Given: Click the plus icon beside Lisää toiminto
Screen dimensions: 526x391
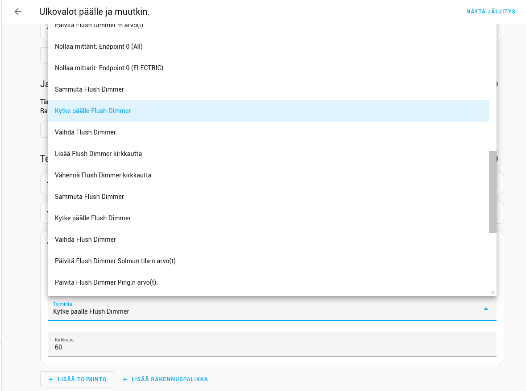Looking at the screenshot, I should [x=51, y=379].
